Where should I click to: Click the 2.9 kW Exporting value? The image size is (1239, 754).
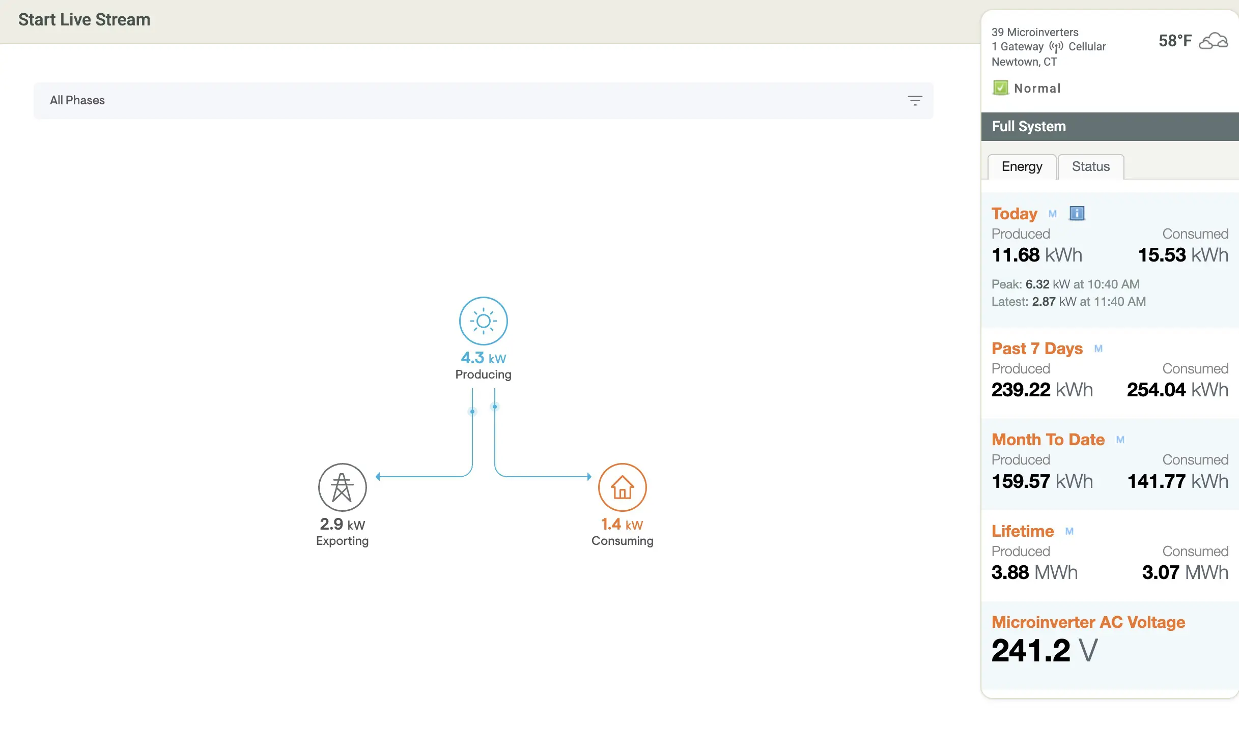click(342, 525)
